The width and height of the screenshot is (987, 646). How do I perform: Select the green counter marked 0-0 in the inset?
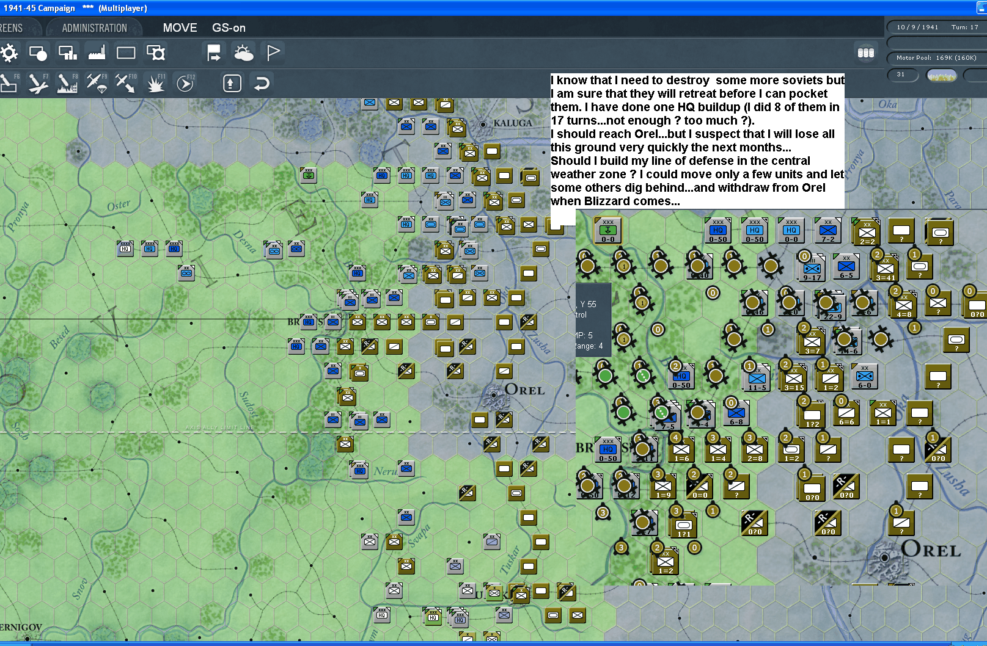(607, 231)
